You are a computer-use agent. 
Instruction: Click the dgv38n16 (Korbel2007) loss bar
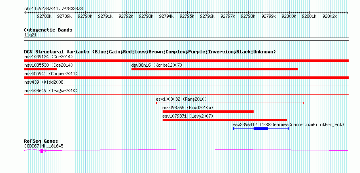click(x=214, y=69)
